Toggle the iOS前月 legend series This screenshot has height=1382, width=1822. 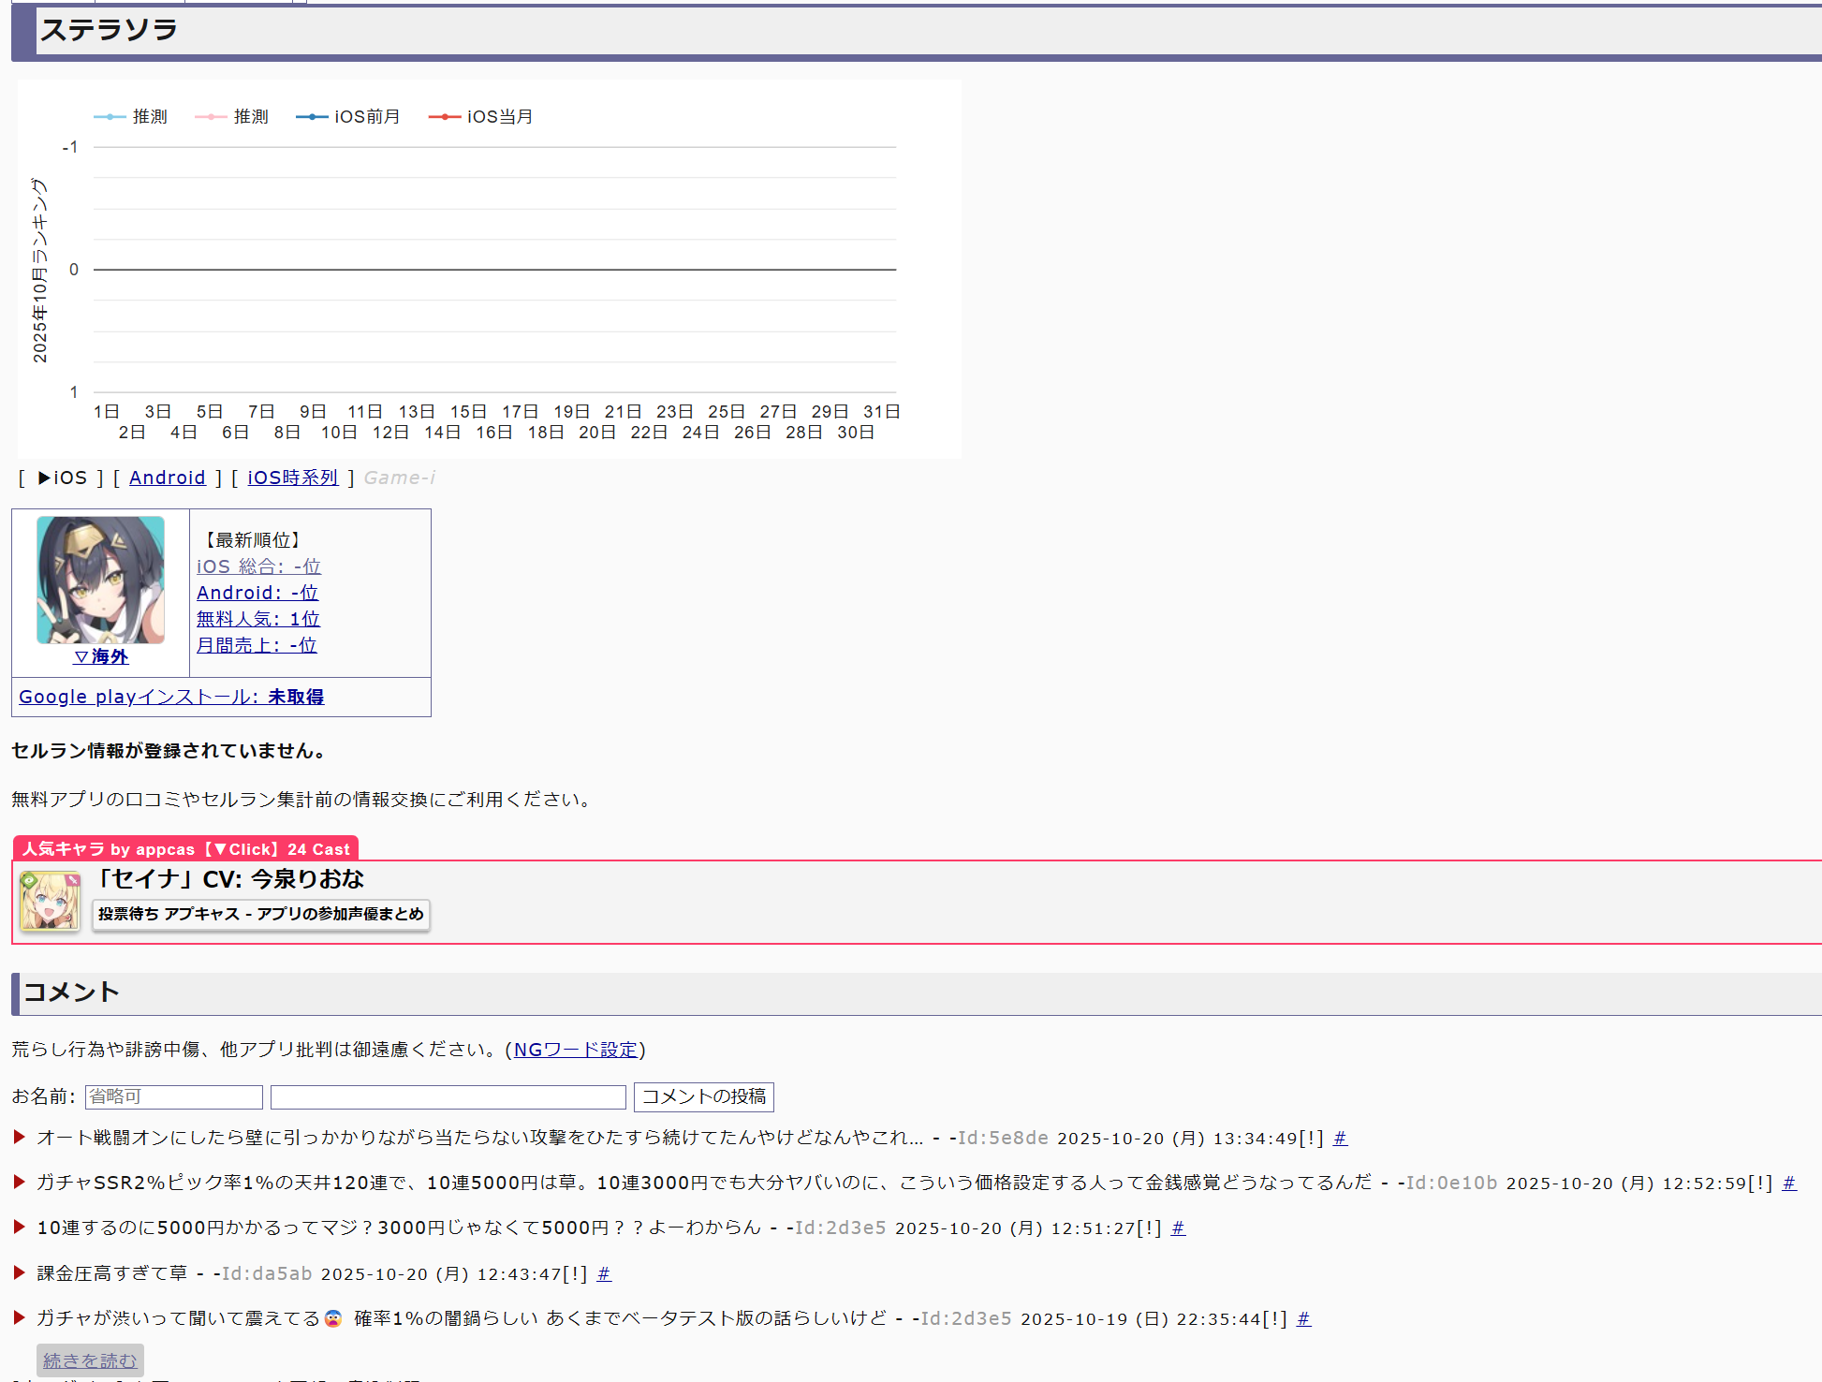click(x=348, y=117)
